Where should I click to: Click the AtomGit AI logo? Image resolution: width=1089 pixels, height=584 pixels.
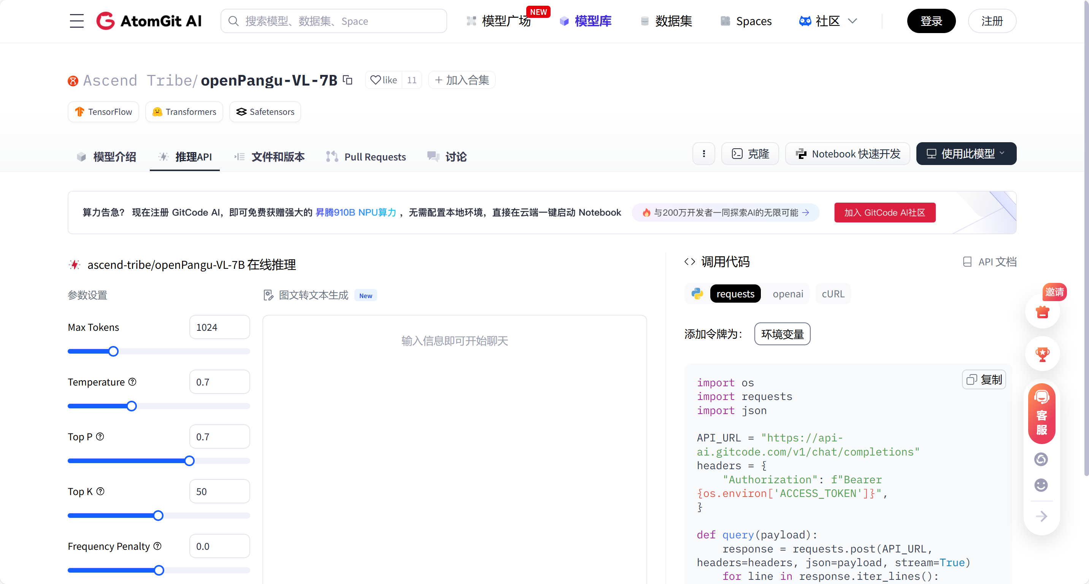(x=149, y=21)
